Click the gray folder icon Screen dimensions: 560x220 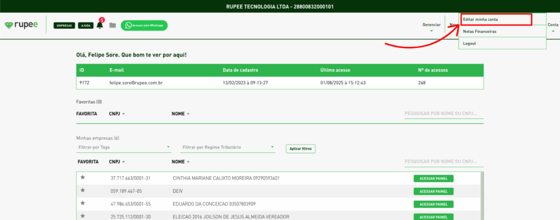point(113,25)
